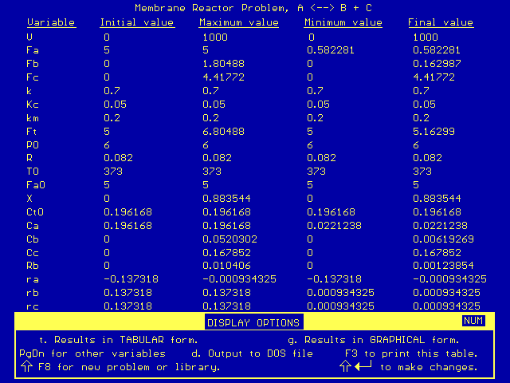510x383 pixels.
Task: Click the final value of X, 0.883544
Action: click(438, 198)
